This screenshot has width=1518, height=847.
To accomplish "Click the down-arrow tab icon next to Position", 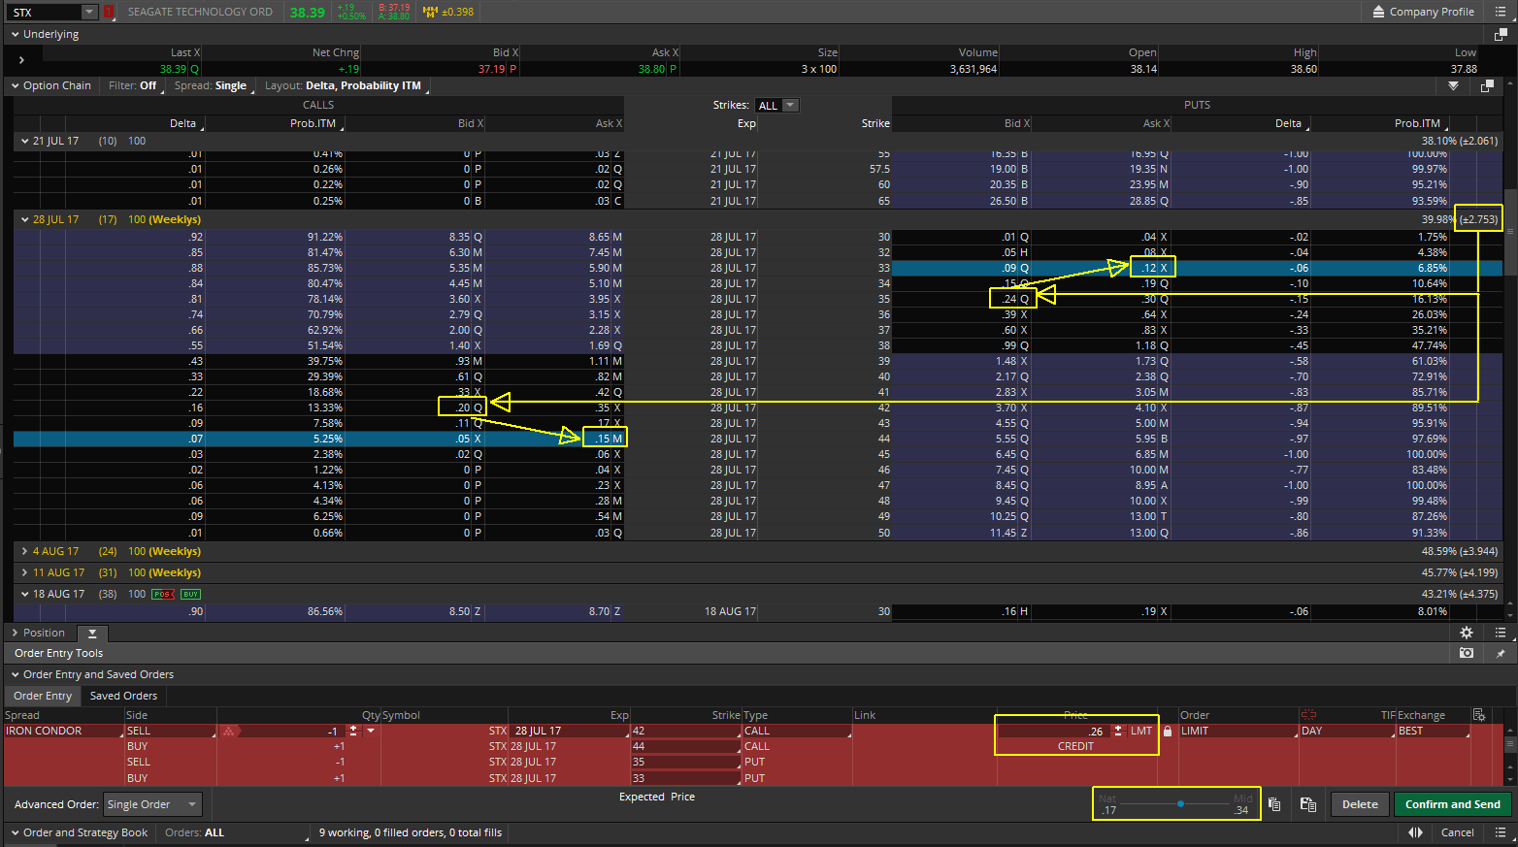I will (x=92, y=633).
